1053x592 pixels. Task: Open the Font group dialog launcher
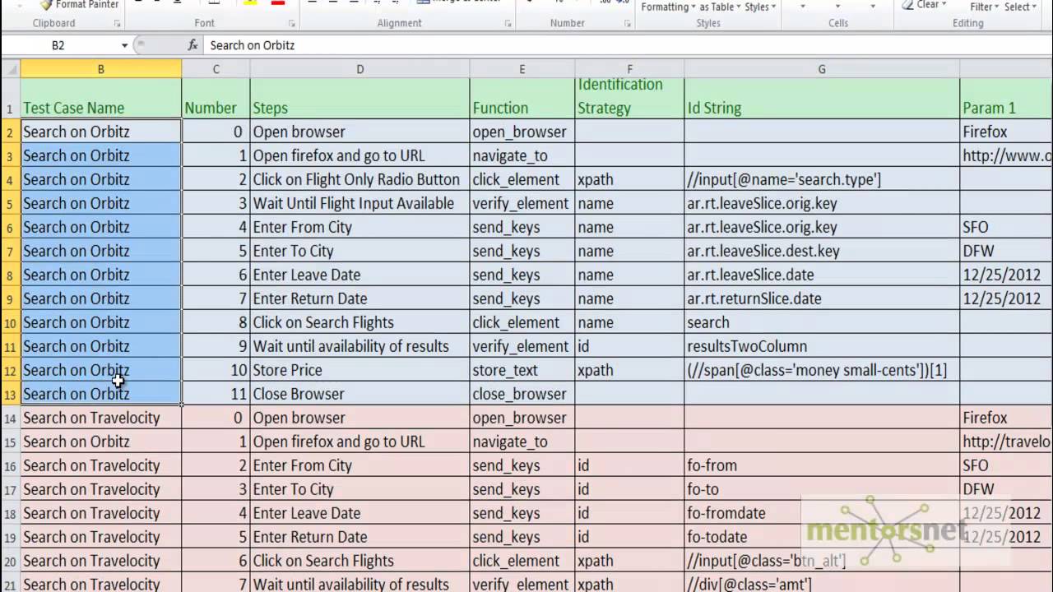[x=291, y=24]
